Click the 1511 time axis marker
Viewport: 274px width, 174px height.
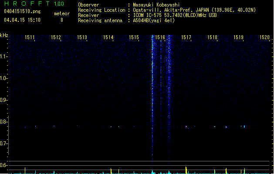[30, 37]
